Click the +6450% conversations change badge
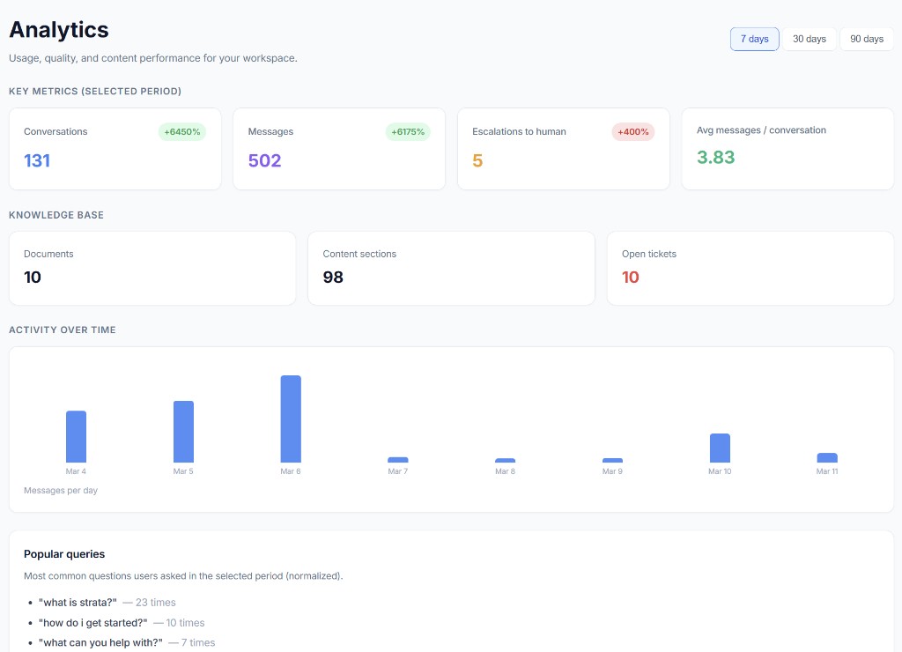The image size is (902, 652). 182,132
